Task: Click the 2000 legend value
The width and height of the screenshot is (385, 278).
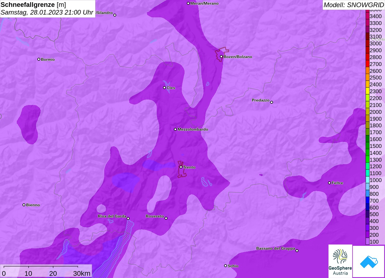Action: (376, 112)
